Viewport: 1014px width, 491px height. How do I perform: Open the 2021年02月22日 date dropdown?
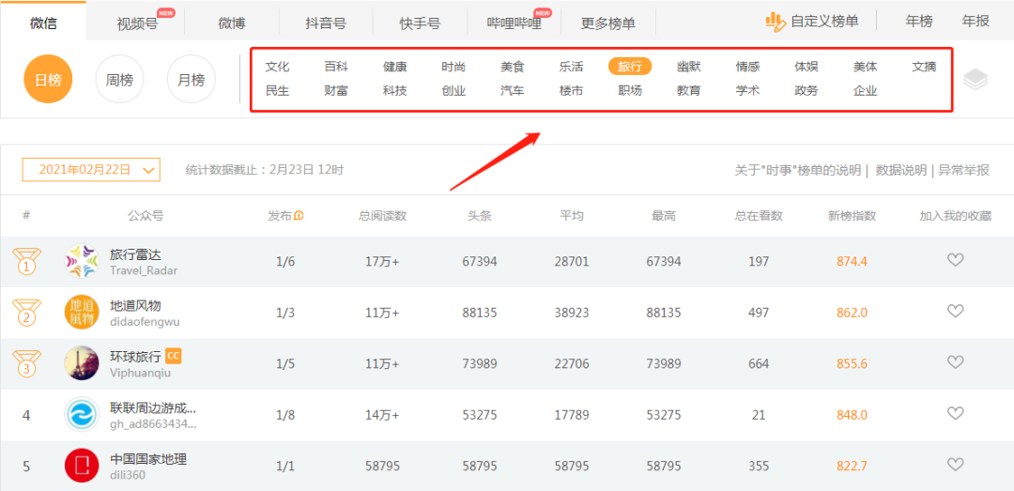point(91,170)
